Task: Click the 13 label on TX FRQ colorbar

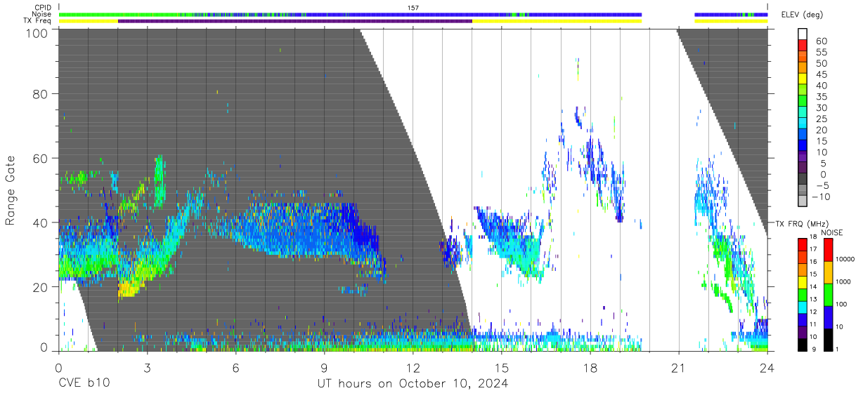Action: (x=814, y=299)
